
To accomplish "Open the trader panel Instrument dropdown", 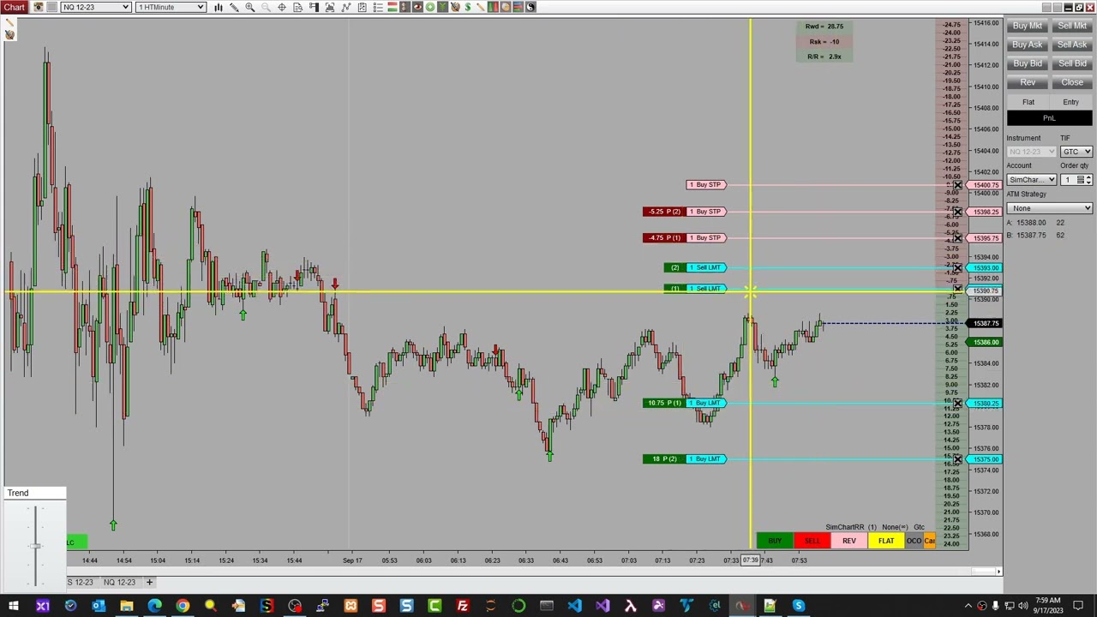I will [1031, 152].
